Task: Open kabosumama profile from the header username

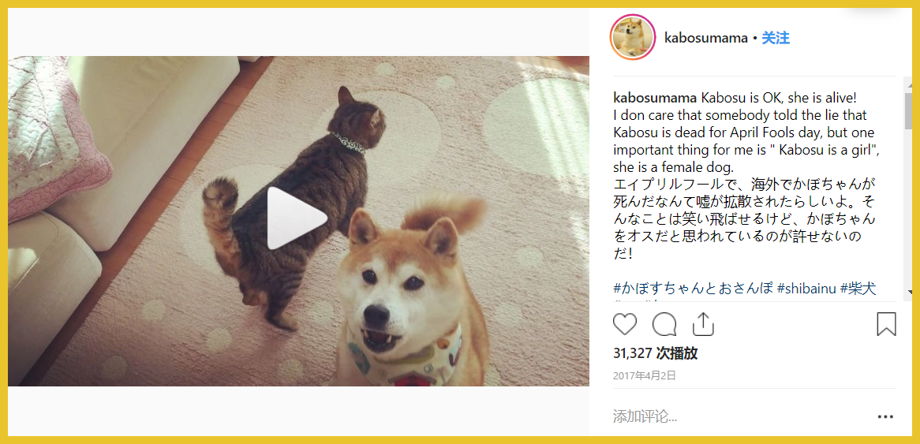Action: click(x=706, y=39)
